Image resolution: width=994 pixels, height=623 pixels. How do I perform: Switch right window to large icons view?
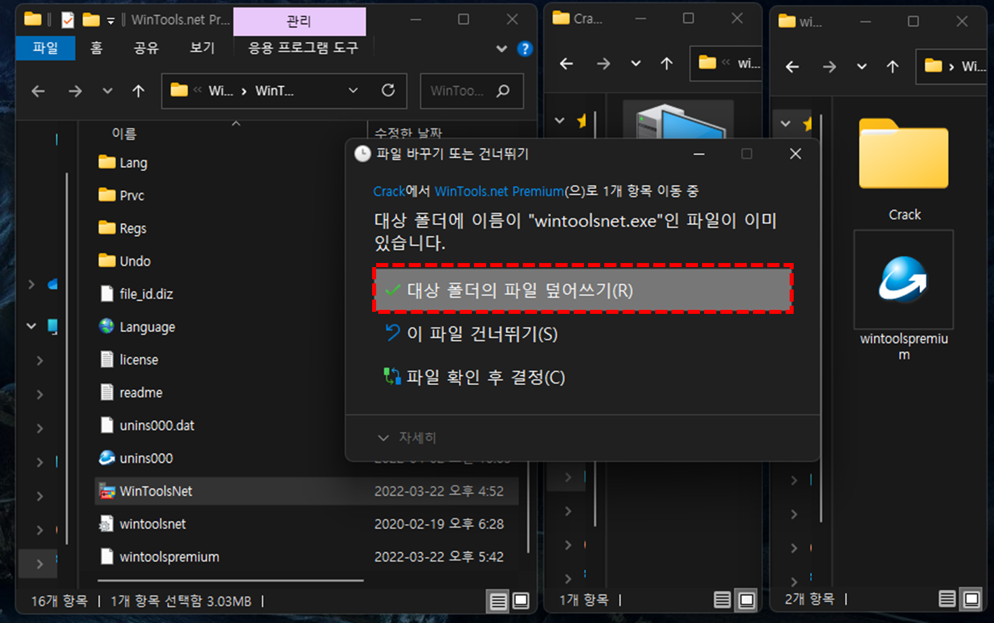[972, 599]
